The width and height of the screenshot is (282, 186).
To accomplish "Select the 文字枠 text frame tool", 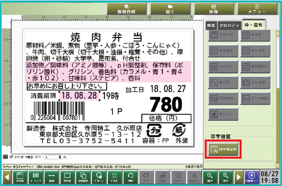I will pos(20,177).
